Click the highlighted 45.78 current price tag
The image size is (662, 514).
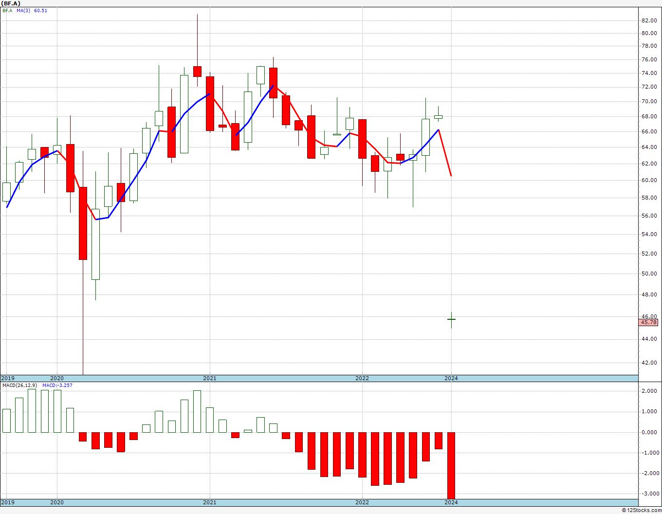(649, 322)
